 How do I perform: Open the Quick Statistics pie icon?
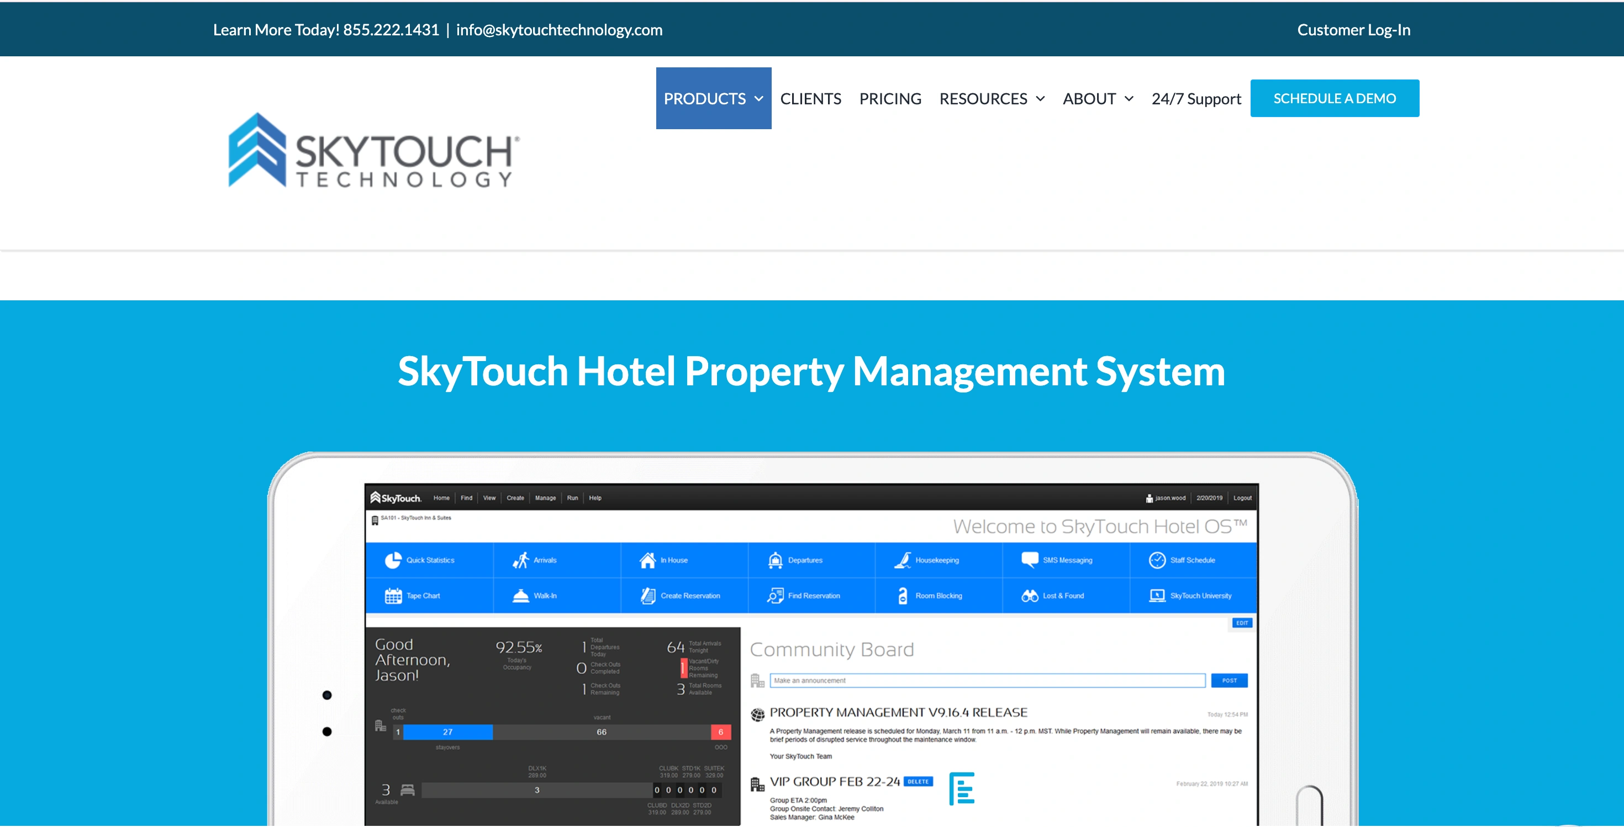coord(393,560)
